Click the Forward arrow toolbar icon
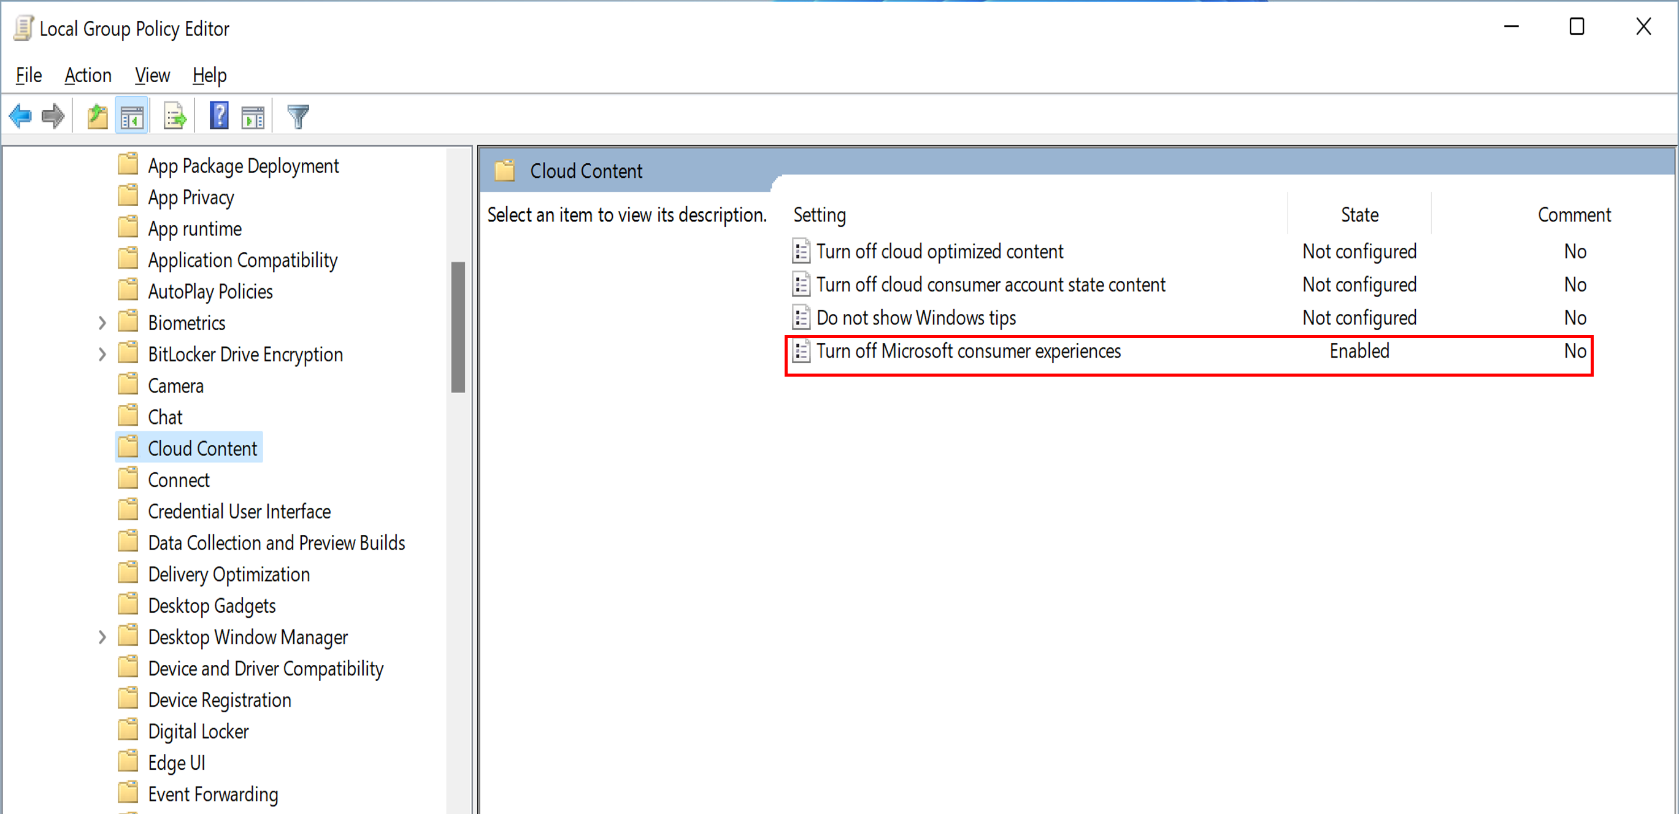Viewport: 1679px width, 814px height. tap(53, 117)
